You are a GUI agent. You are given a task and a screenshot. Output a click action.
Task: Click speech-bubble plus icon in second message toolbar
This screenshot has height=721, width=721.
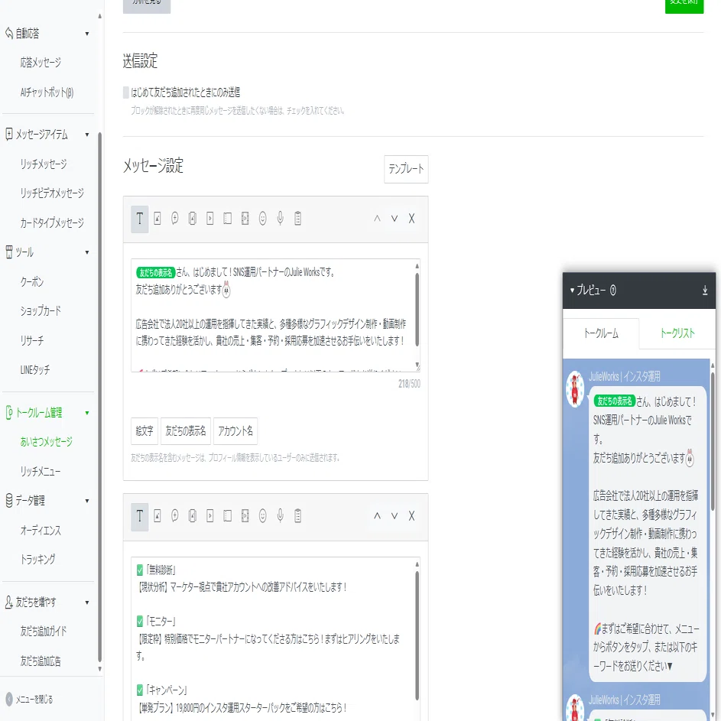click(x=175, y=516)
